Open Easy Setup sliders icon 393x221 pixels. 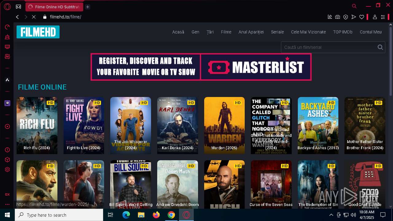(383, 17)
